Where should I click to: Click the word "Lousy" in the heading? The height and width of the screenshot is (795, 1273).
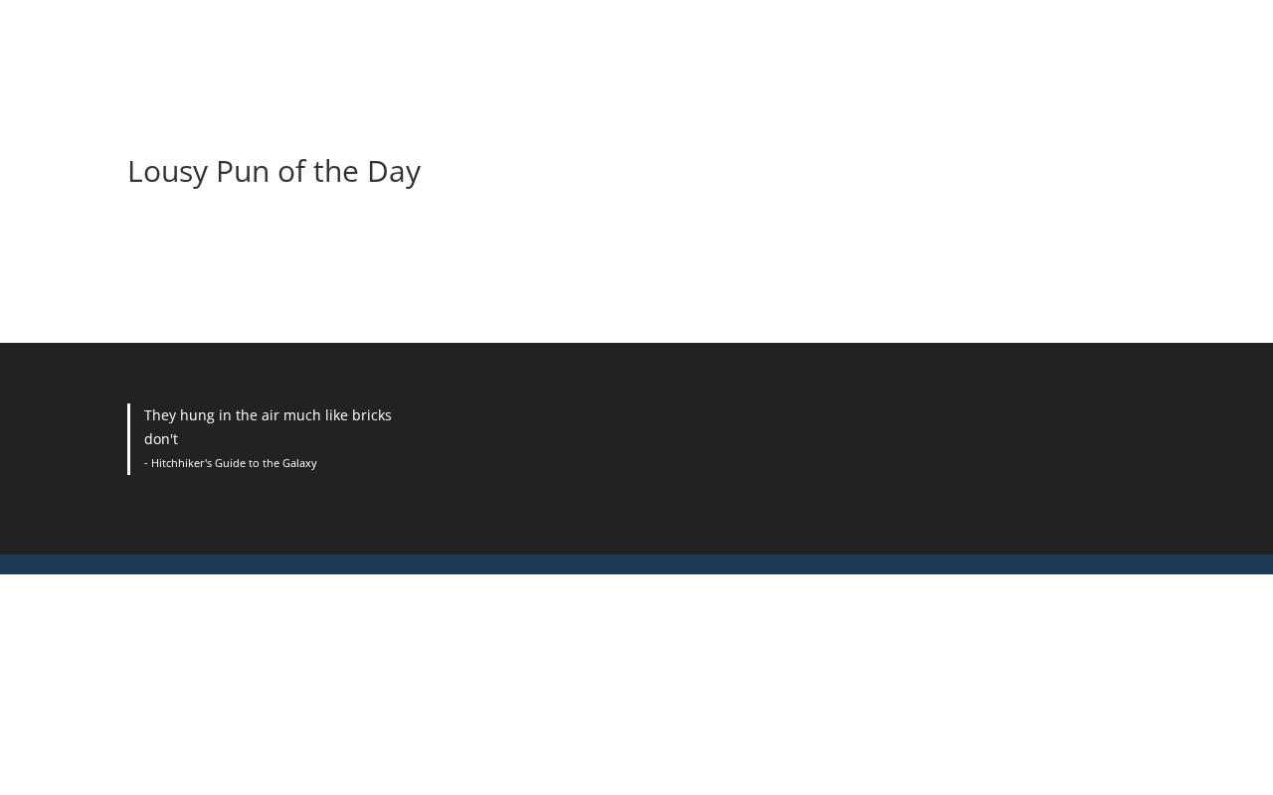(167, 172)
